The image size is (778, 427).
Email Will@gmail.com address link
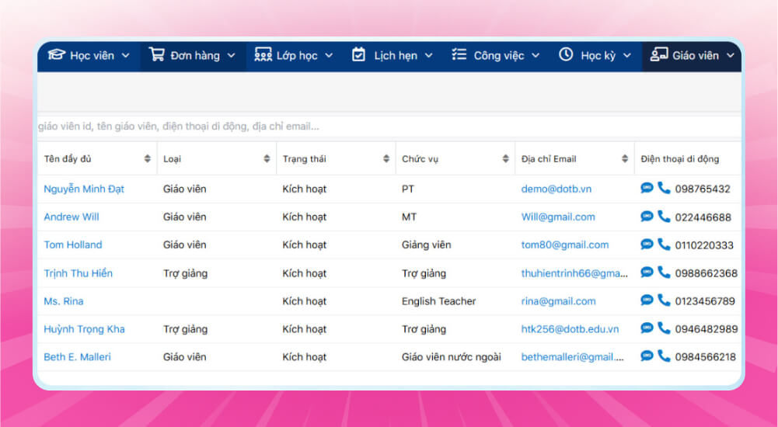[x=558, y=217]
